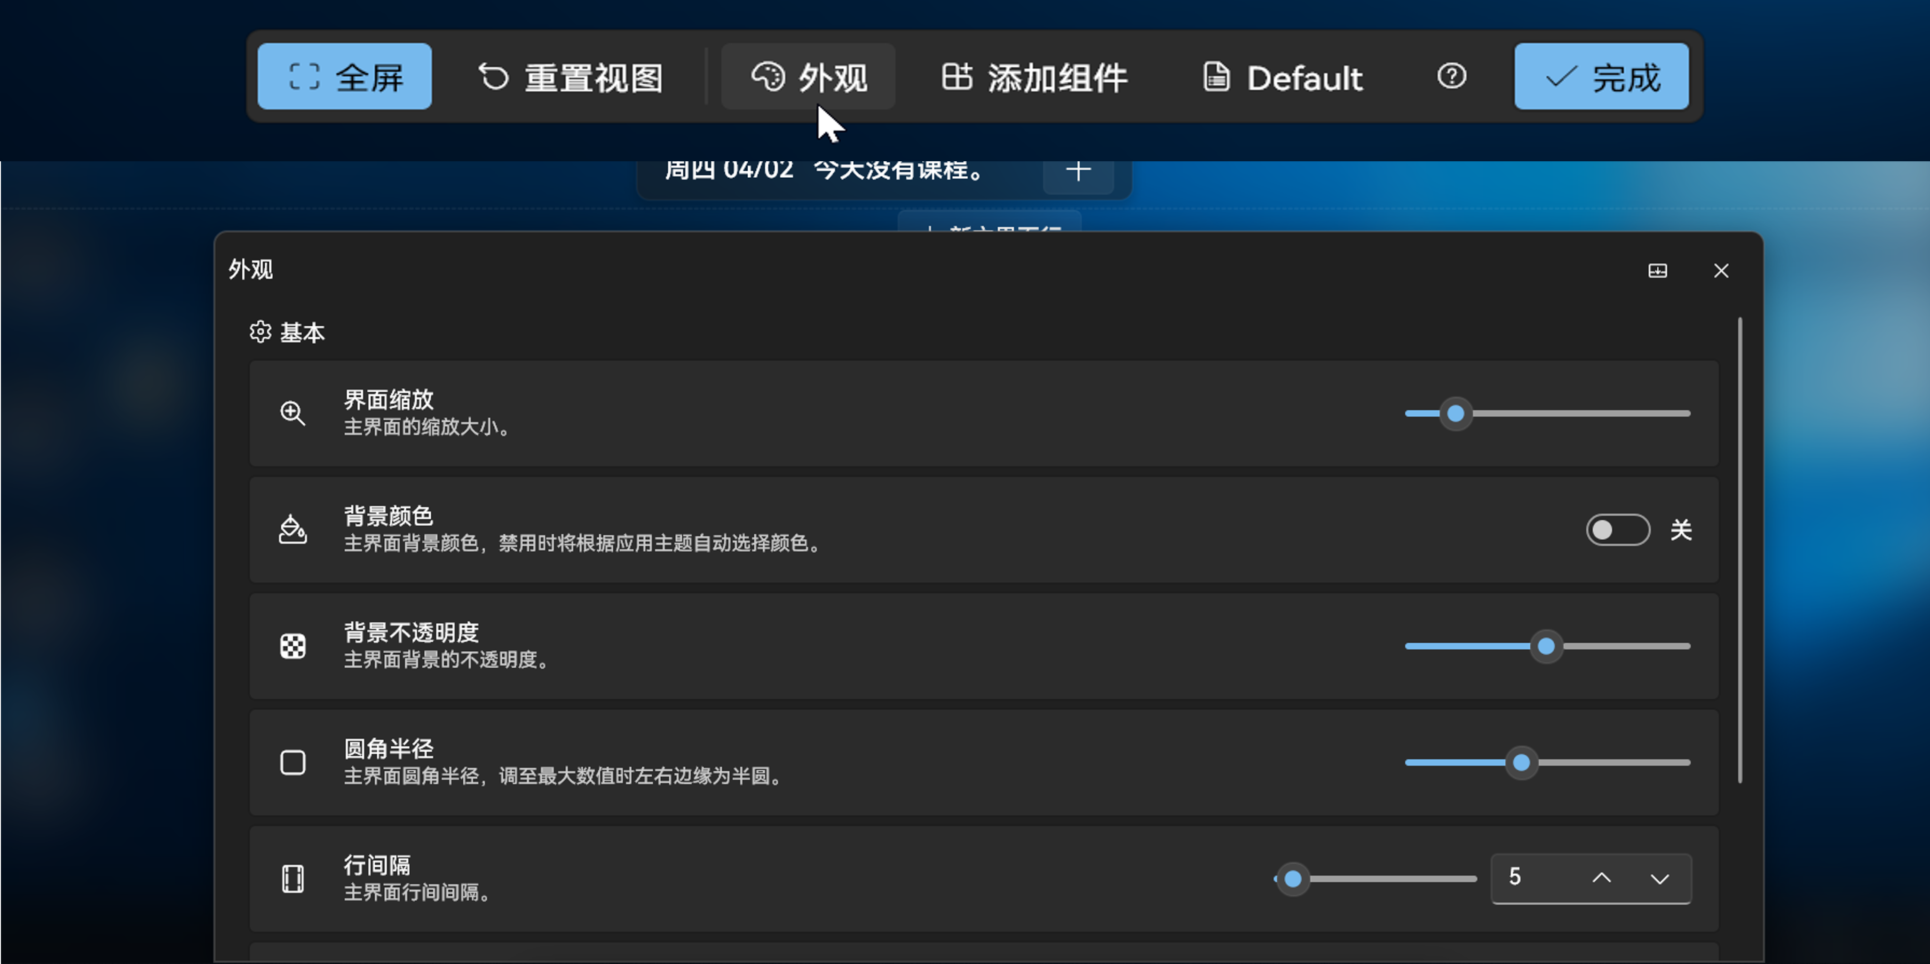This screenshot has height=964, width=1930.
Task: Click the gear icon next to 基本
Action: pos(259,332)
